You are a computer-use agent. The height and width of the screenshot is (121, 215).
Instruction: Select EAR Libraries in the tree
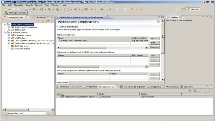[21, 46]
